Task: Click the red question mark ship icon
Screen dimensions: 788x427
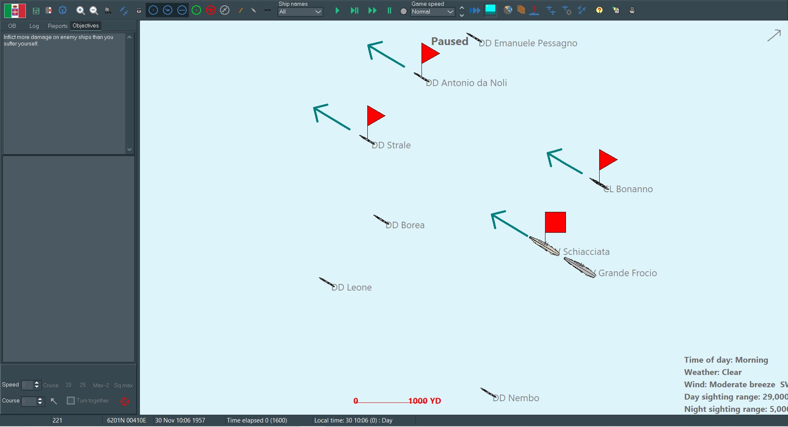Action: point(534,11)
